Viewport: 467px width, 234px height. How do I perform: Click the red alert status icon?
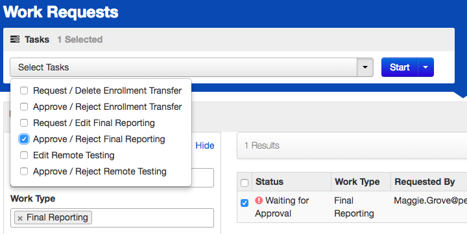pos(259,200)
